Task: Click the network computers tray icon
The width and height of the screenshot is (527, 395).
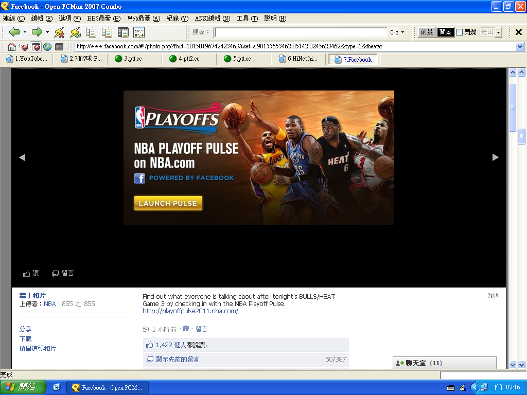Action: pyautogui.click(x=484, y=387)
